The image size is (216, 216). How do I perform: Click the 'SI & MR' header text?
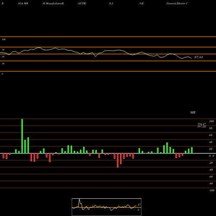[23, 3]
